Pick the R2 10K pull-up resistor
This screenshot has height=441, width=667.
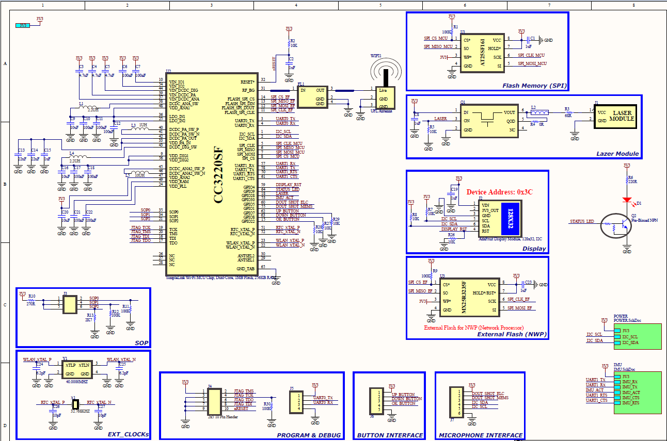click(x=289, y=44)
